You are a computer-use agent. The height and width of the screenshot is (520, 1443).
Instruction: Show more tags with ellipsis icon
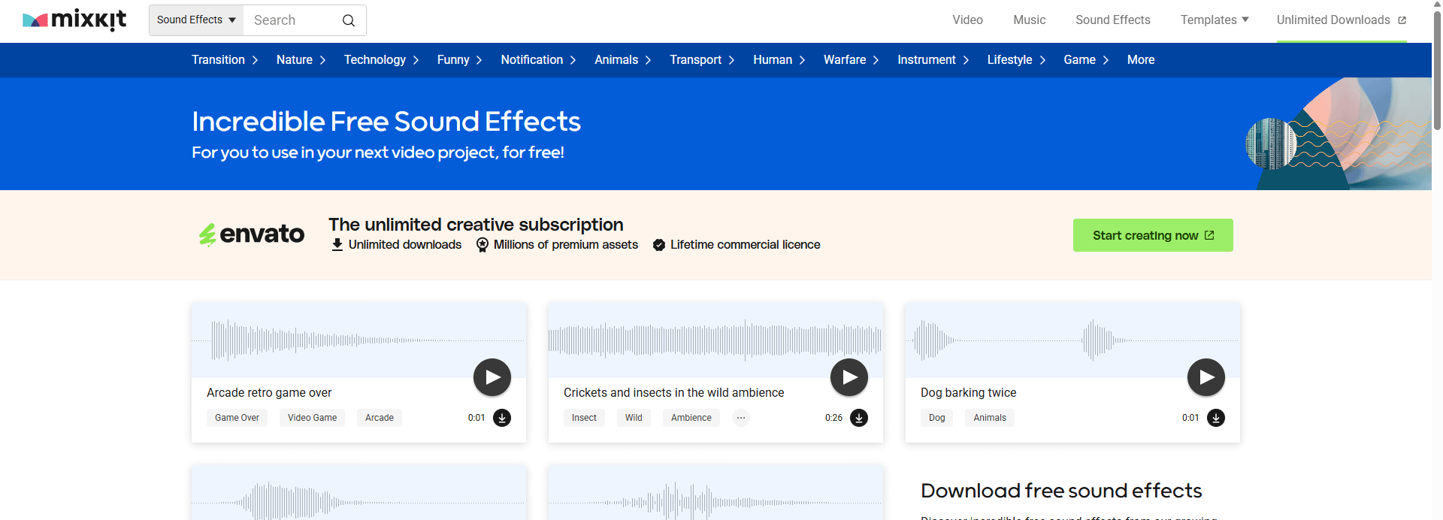click(x=741, y=418)
